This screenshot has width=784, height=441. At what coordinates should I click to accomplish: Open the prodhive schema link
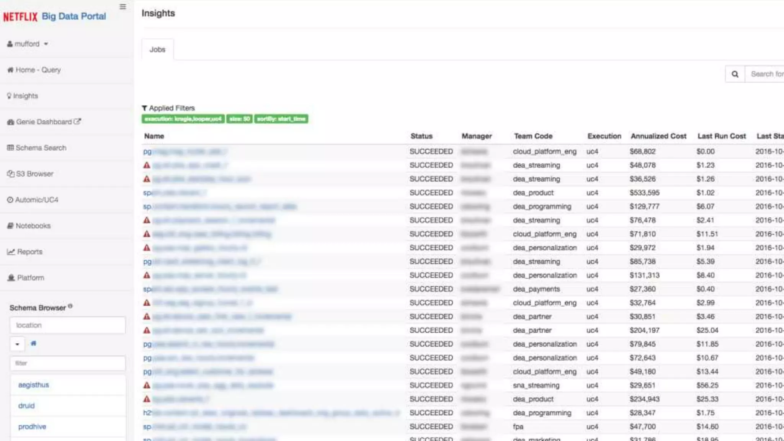[x=32, y=426]
